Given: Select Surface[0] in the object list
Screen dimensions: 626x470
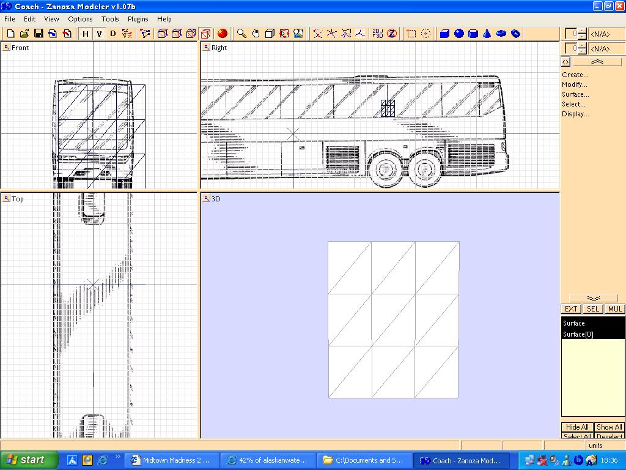Looking at the screenshot, I should click(x=578, y=334).
